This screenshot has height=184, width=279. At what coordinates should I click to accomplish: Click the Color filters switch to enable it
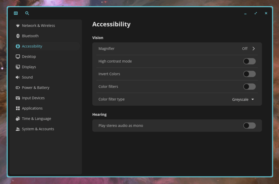tap(249, 86)
